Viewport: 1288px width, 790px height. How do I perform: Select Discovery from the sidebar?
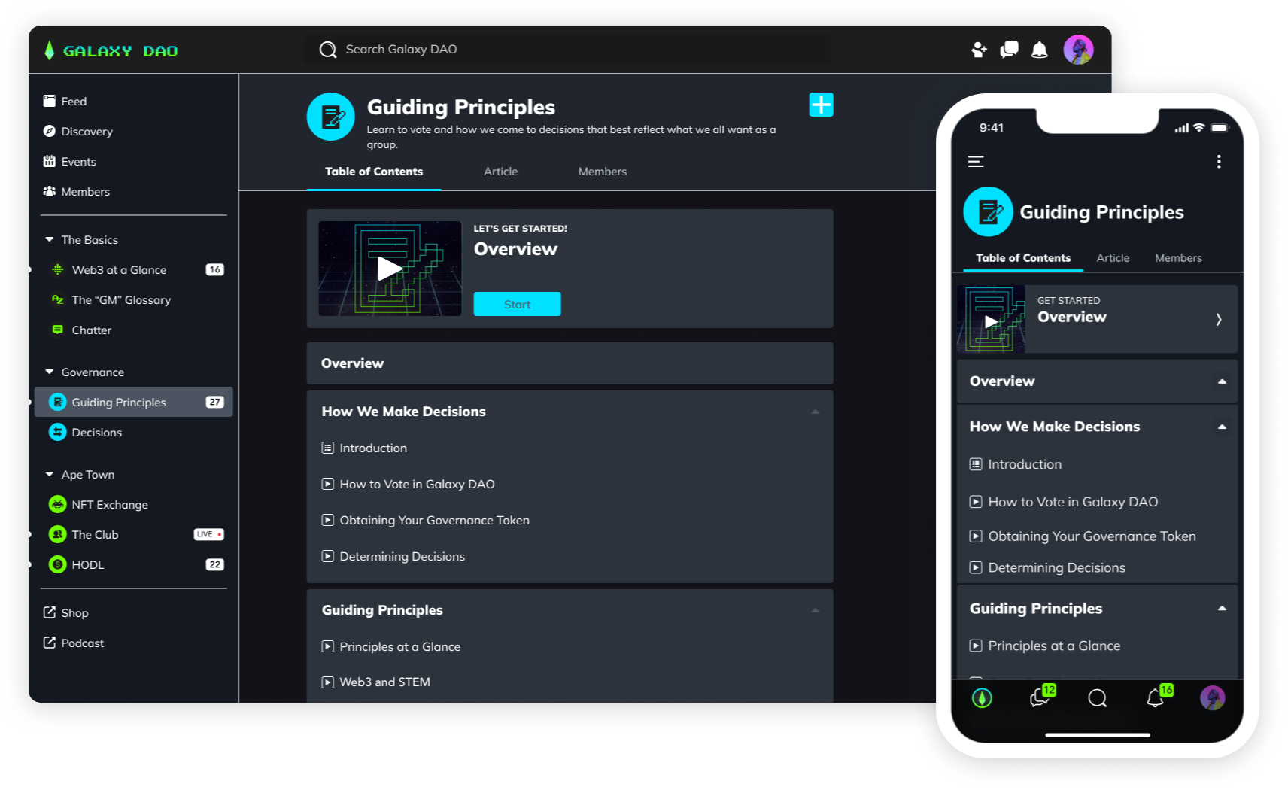click(x=86, y=131)
